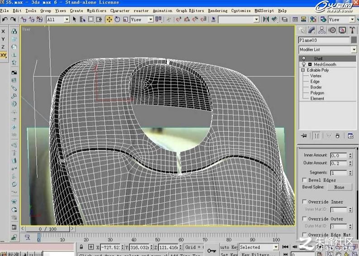Collapse the Editable Poly tree
Screen dimensions: 359x256
(303, 70)
